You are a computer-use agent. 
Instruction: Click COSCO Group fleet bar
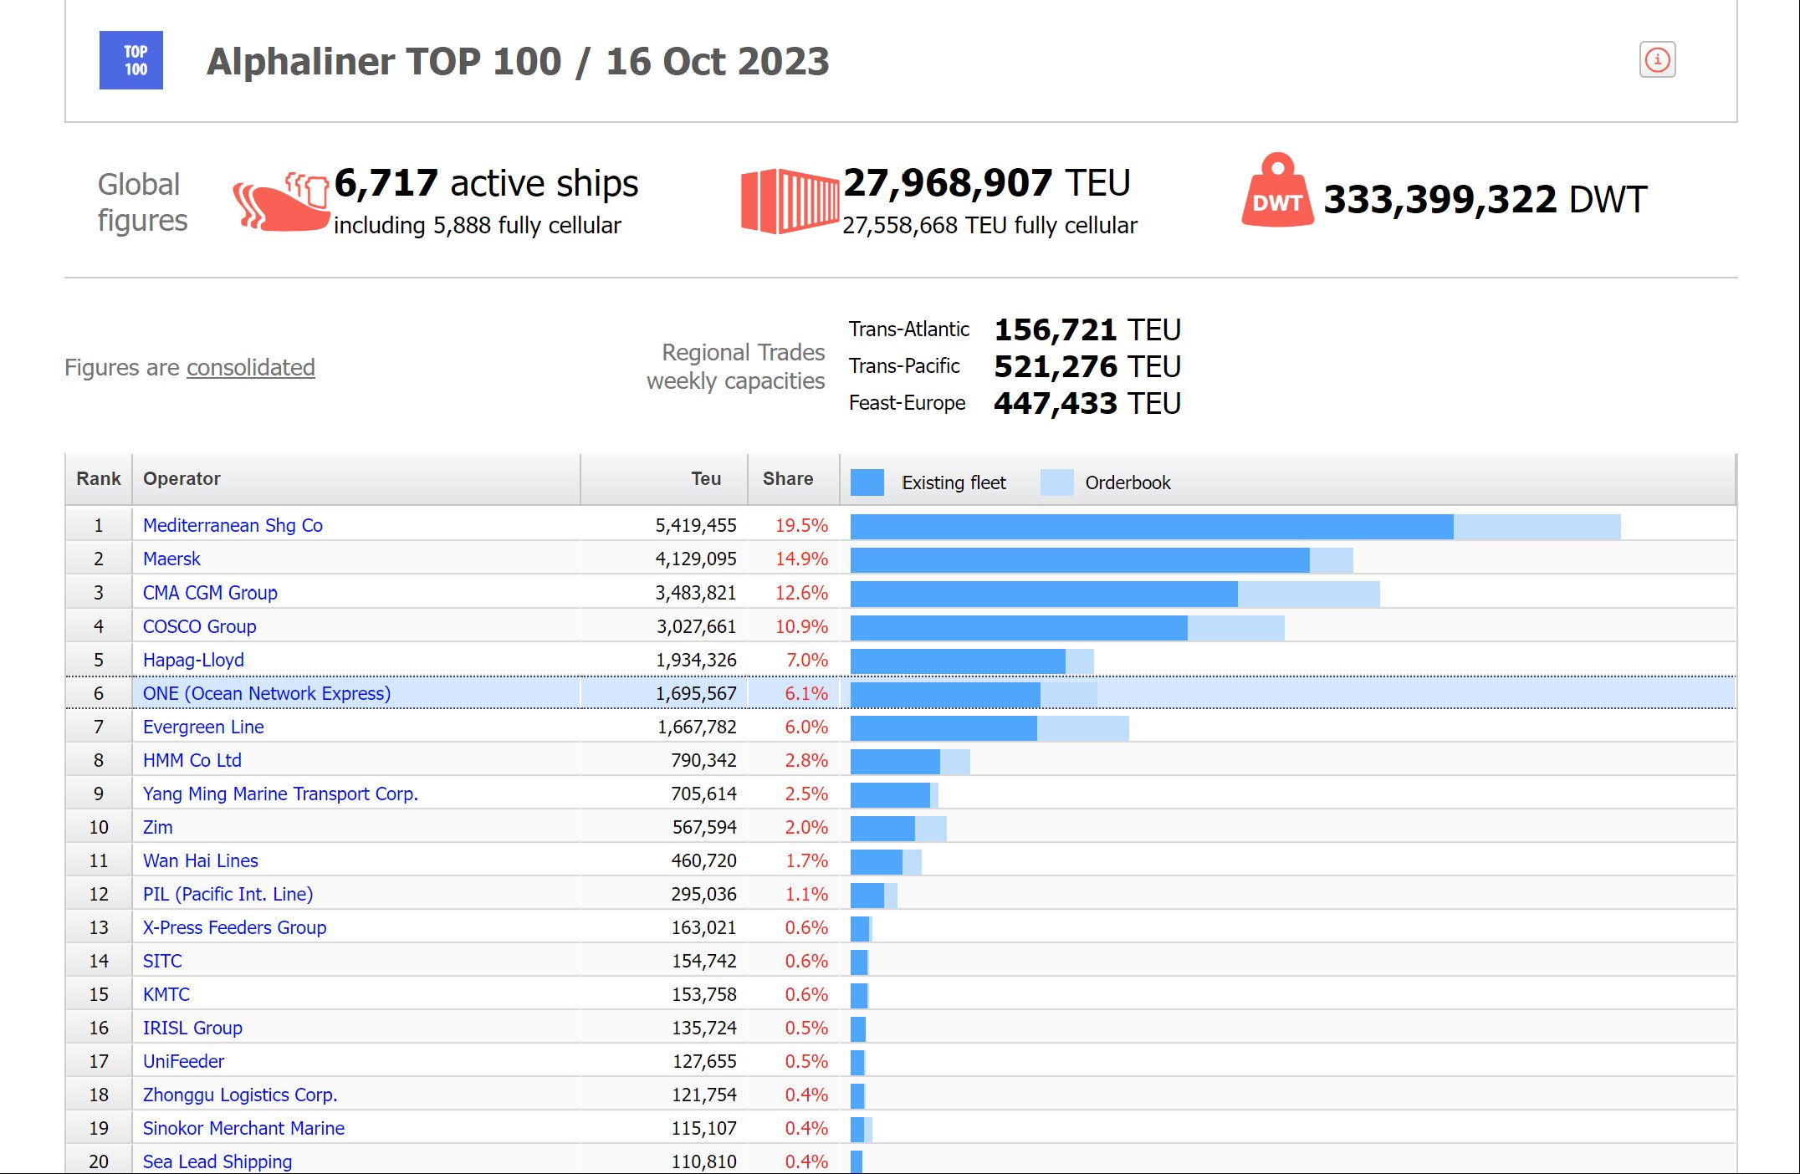coord(1019,628)
